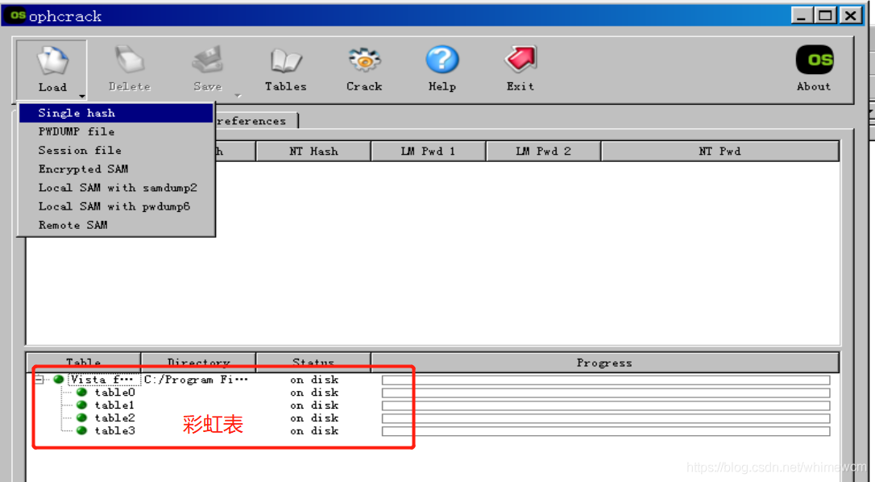Click the NT Hash column header

point(313,152)
